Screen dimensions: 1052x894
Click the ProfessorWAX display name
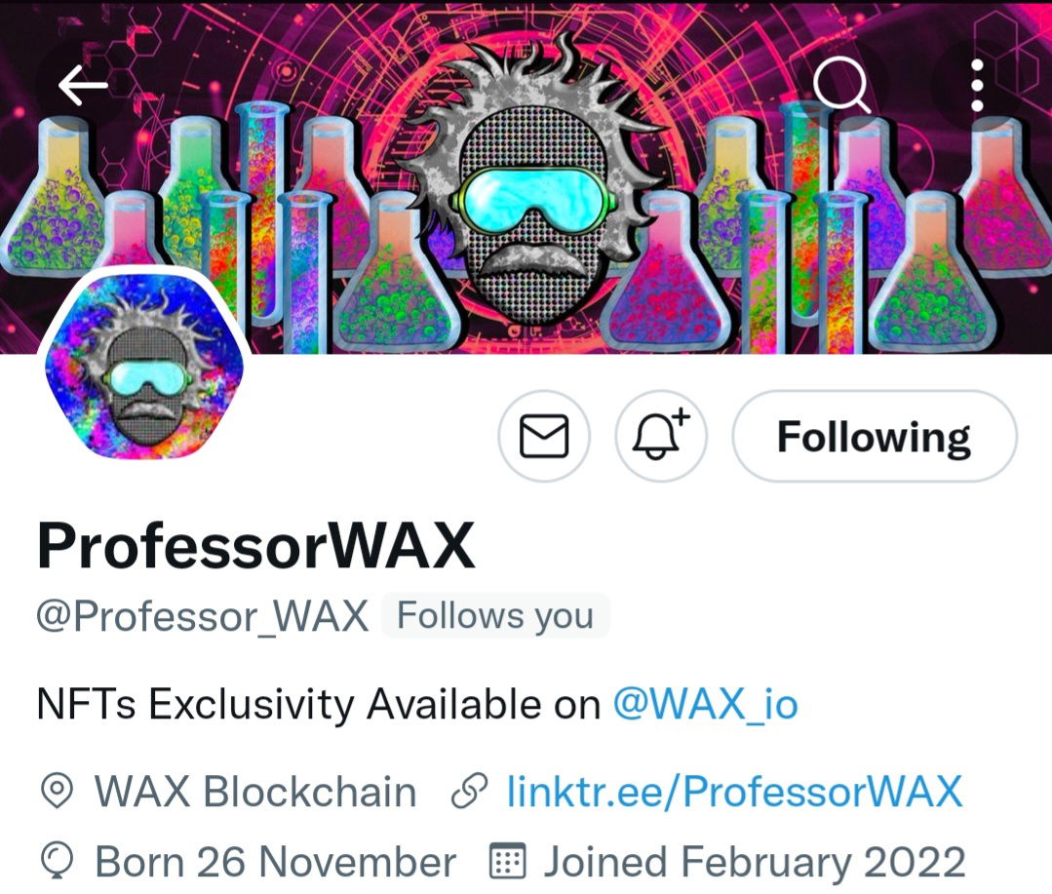click(255, 545)
